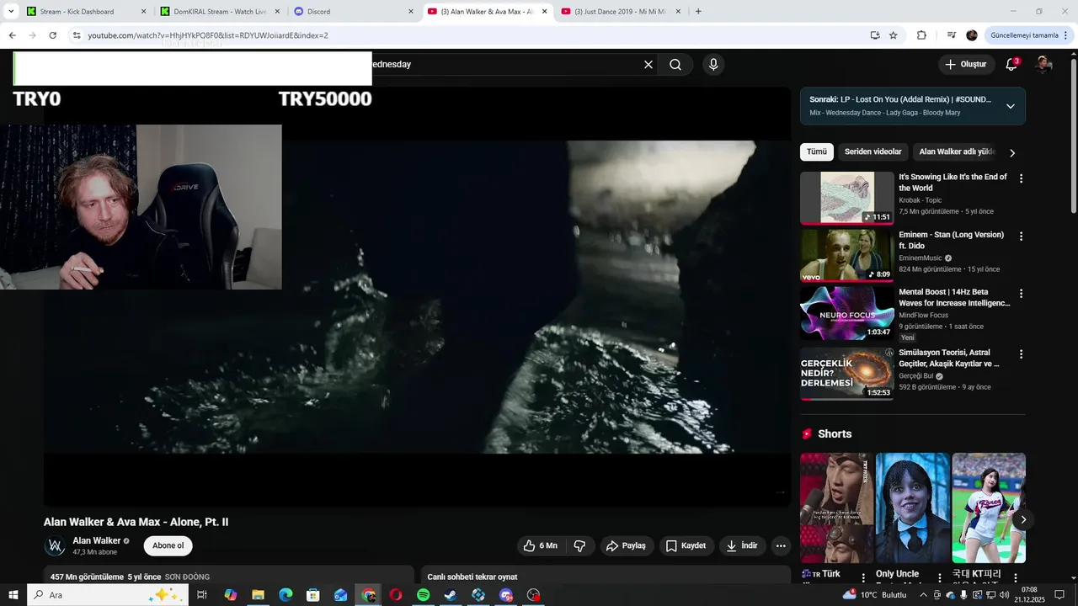Open Chrome extensions puzzle icon
This screenshot has width=1078, height=606.
tap(921, 35)
